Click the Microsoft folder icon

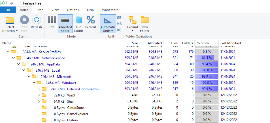pos(34,76)
